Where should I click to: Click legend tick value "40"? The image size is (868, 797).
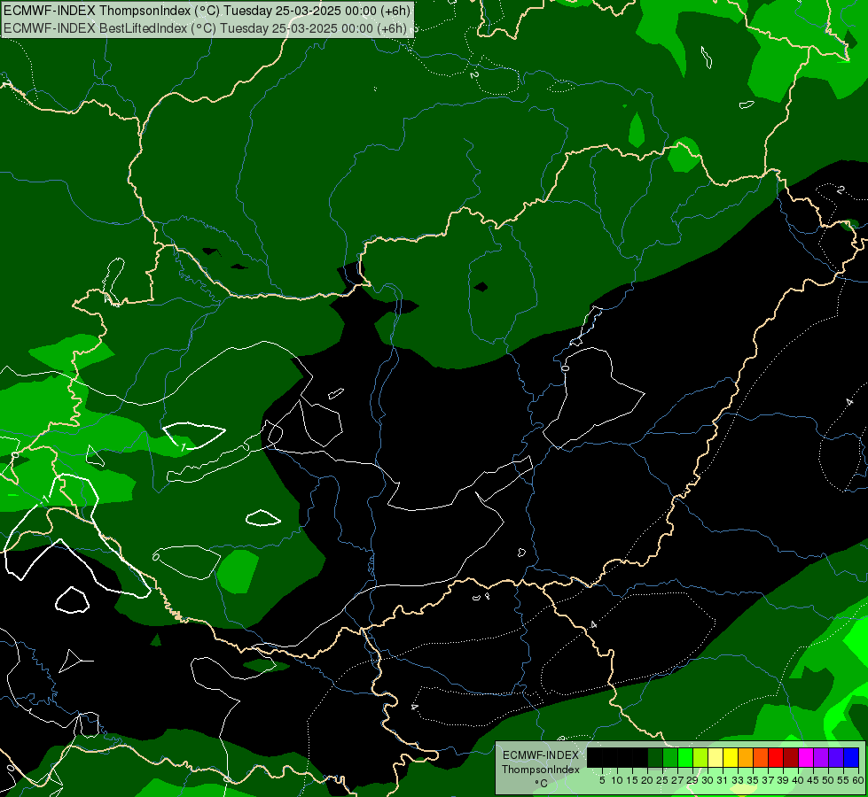point(798,780)
